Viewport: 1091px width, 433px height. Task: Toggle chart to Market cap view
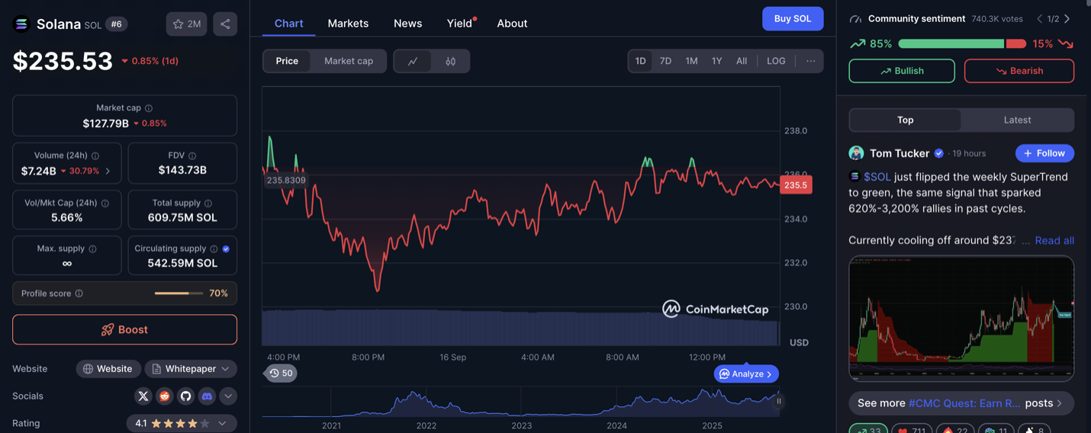(348, 61)
